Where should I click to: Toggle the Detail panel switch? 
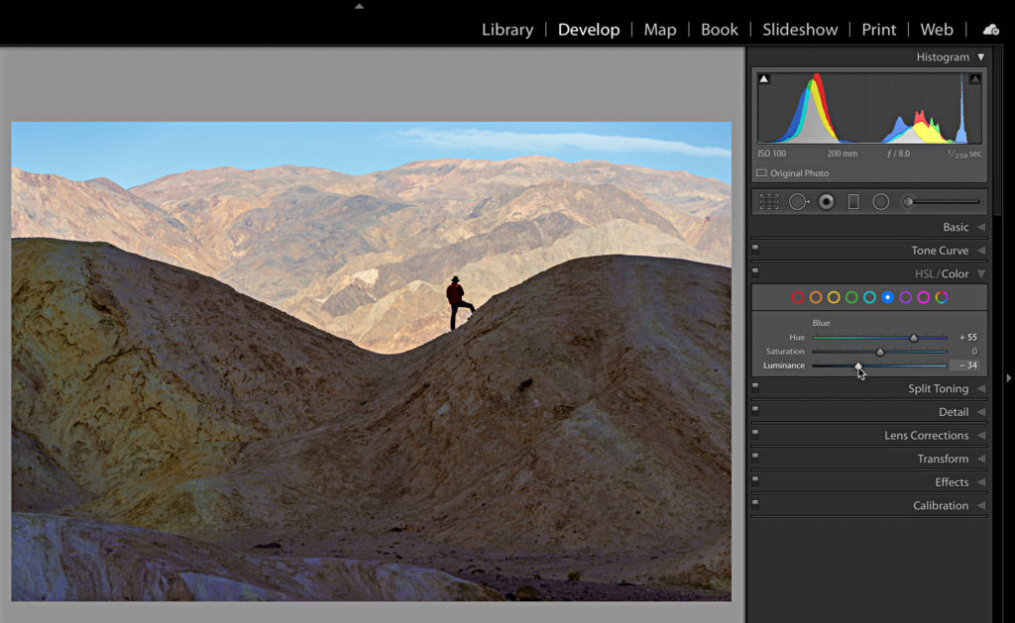pyautogui.click(x=755, y=409)
